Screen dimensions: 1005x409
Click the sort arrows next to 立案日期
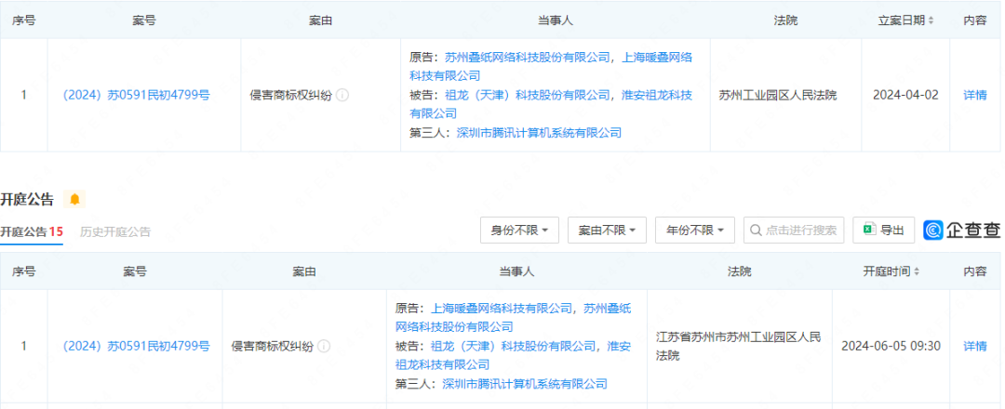pos(931,20)
